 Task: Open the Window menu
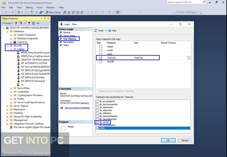(50, 7)
